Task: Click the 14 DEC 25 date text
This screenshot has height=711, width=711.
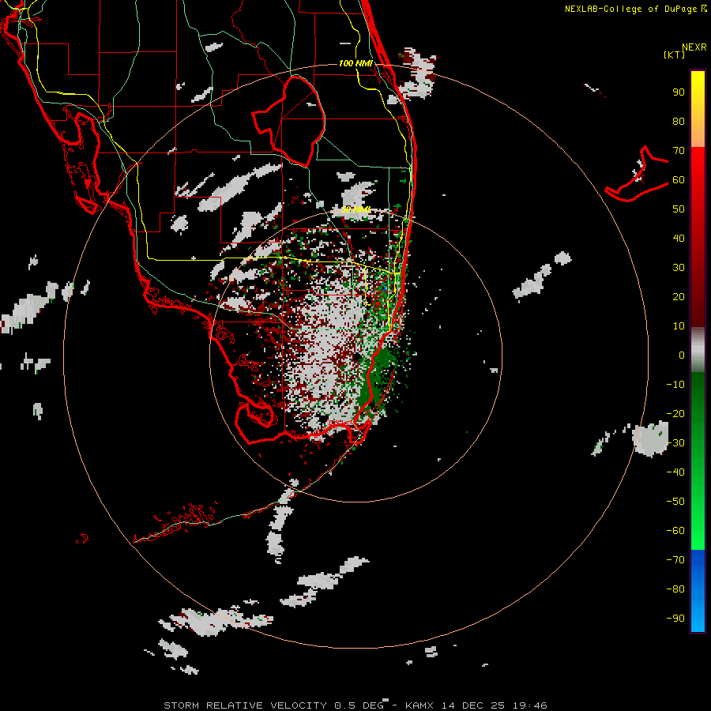Action: coord(473,705)
